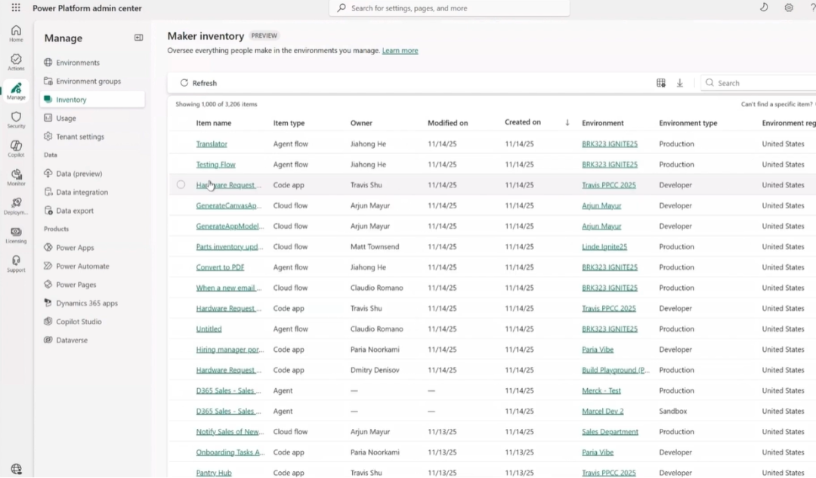
Task: Open the settings gear icon
Action: (789, 8)
